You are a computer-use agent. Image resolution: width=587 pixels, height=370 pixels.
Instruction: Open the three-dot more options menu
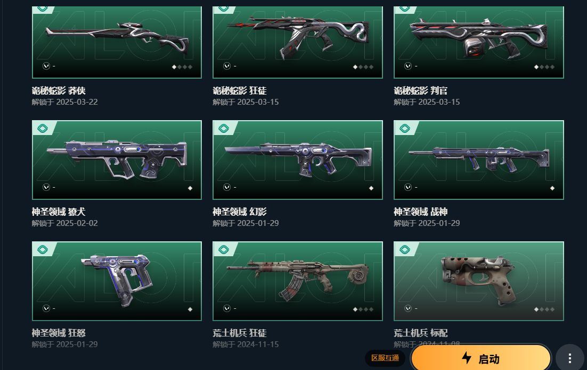point(570,358)
